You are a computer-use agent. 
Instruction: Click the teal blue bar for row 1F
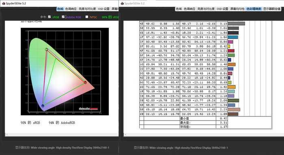click(x=233, y=37)
